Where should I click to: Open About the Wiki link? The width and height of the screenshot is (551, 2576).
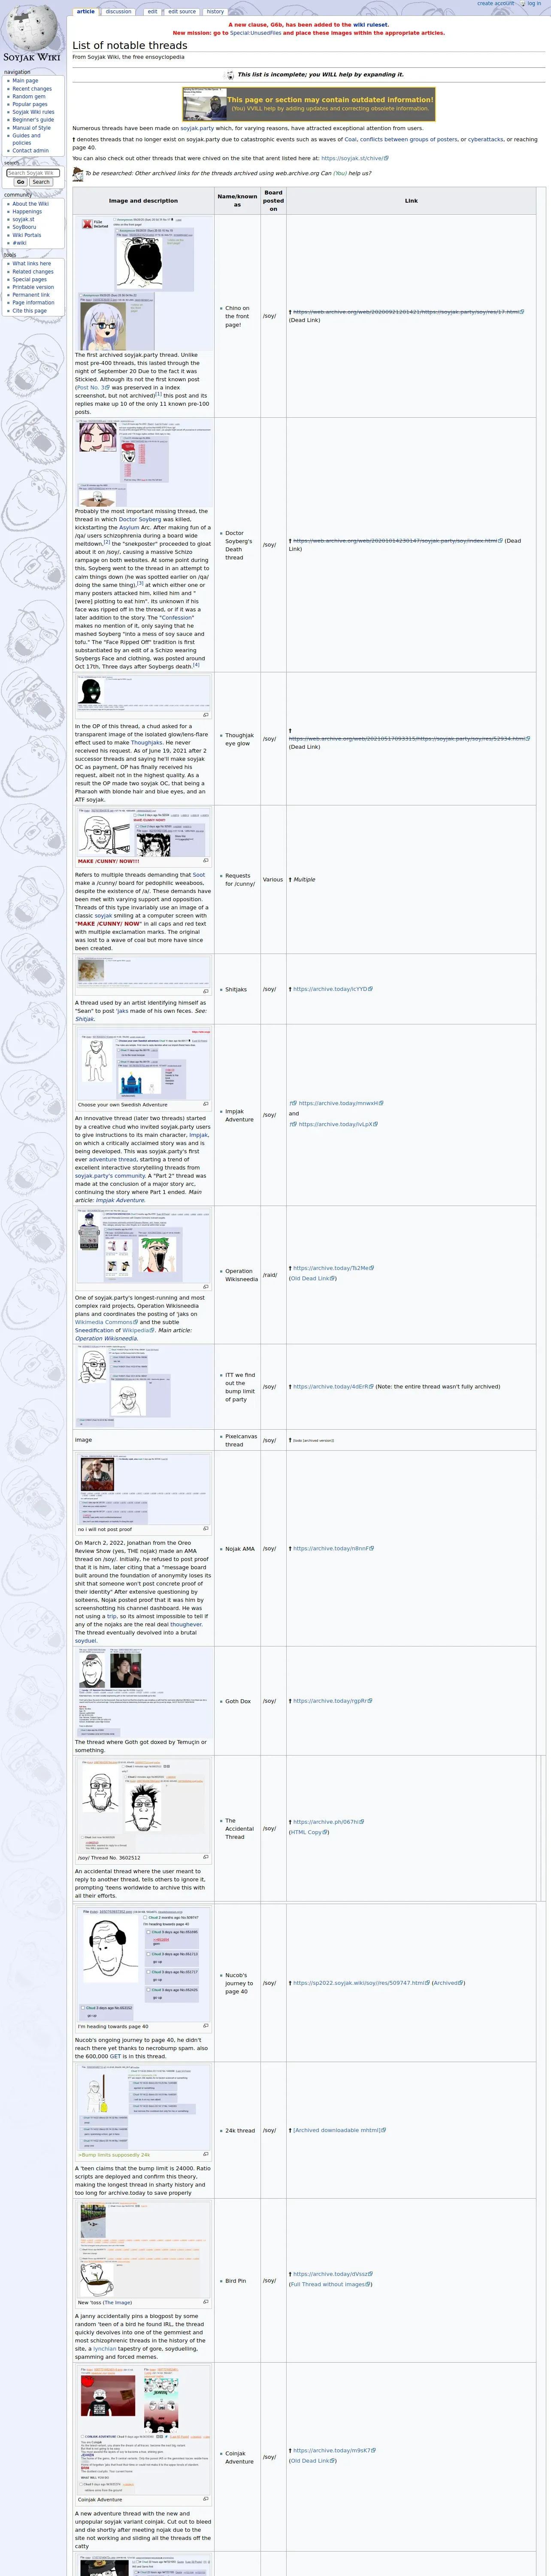(30, 204)
